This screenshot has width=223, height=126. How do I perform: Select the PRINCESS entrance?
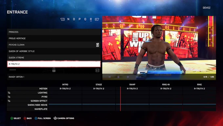54,32
